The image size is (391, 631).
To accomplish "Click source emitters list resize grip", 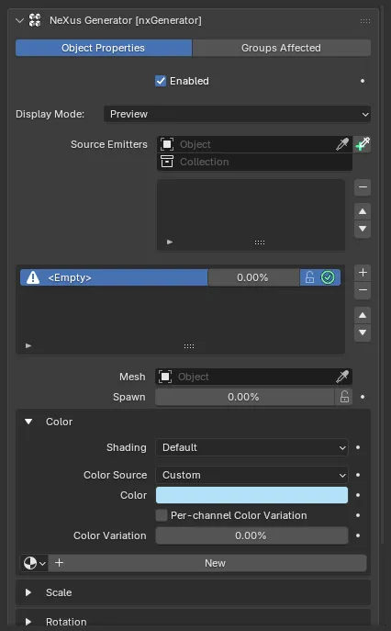I will point(260,242).
